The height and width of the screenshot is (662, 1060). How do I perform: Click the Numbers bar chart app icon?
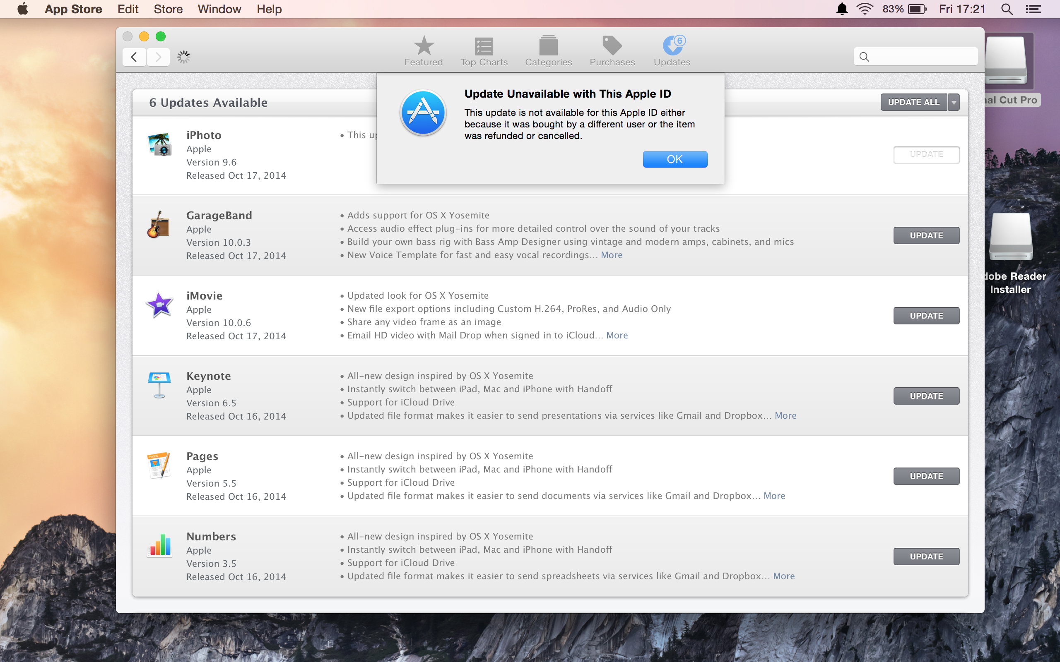[159, 545]
